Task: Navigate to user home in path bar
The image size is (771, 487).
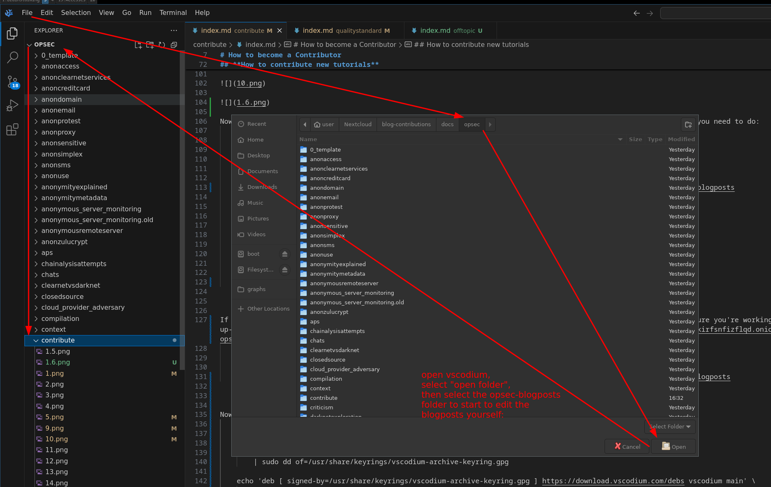Action: 324,125
